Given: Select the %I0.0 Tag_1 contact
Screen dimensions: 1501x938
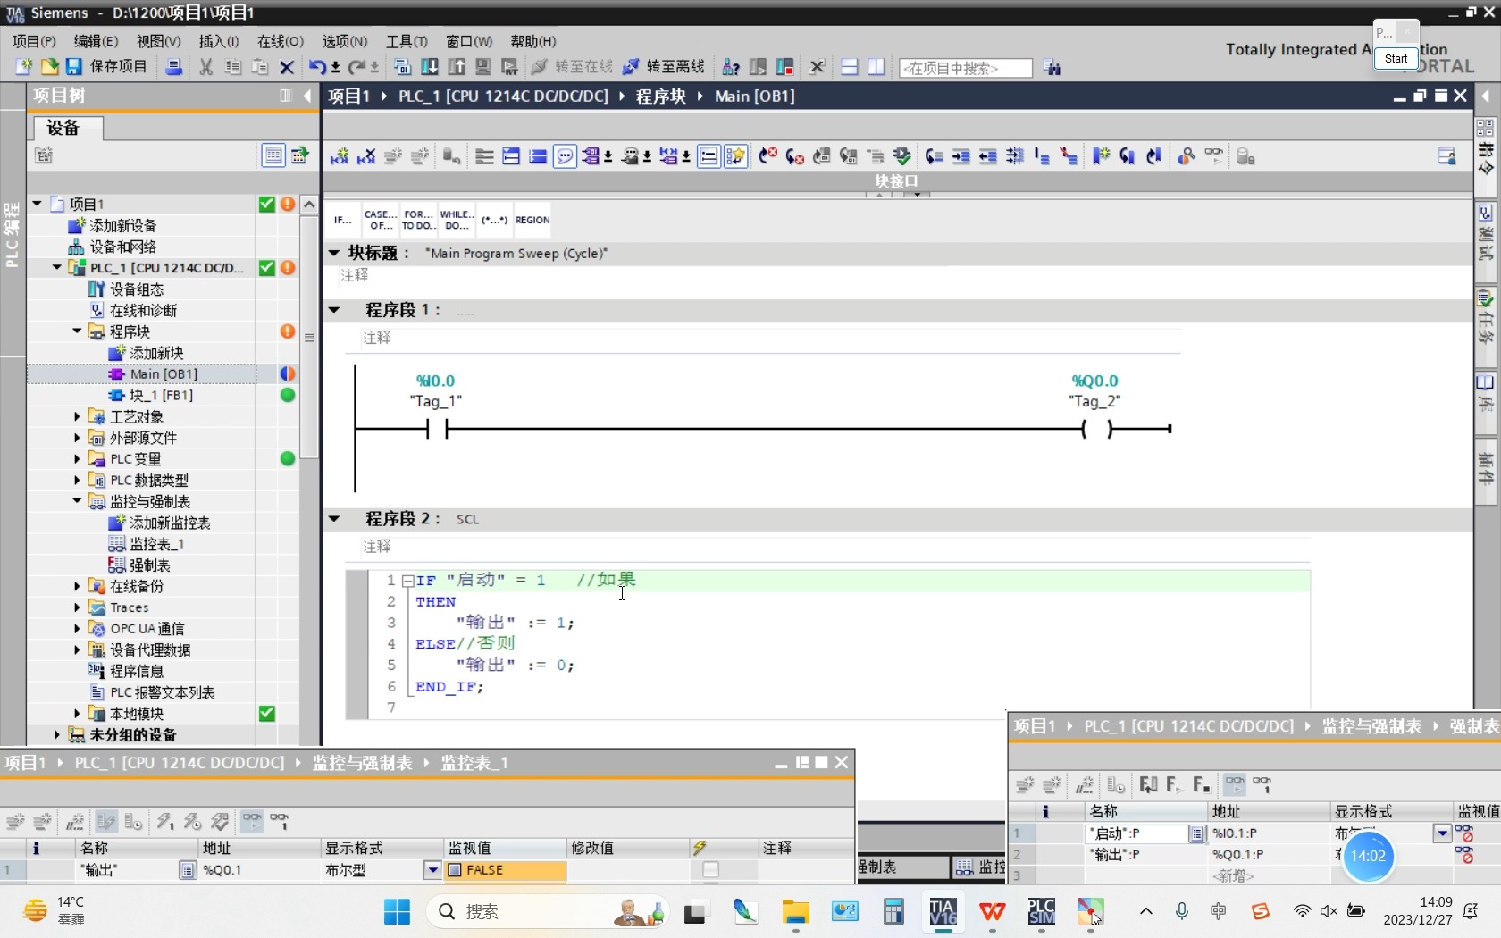Looking at the screenshot, I should tap(437, 429).
